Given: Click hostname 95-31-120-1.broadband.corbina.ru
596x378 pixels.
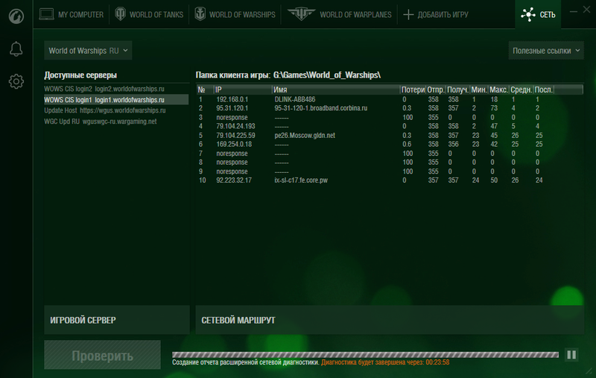Looking at the screenshot, I should (321, 108).
